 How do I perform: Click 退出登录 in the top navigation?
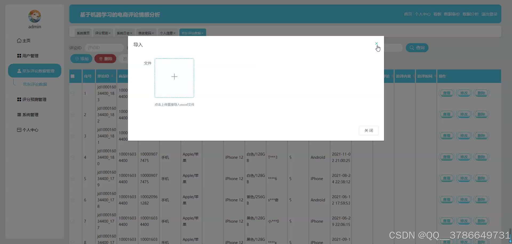pyautogui.click(x=489, y=14)
